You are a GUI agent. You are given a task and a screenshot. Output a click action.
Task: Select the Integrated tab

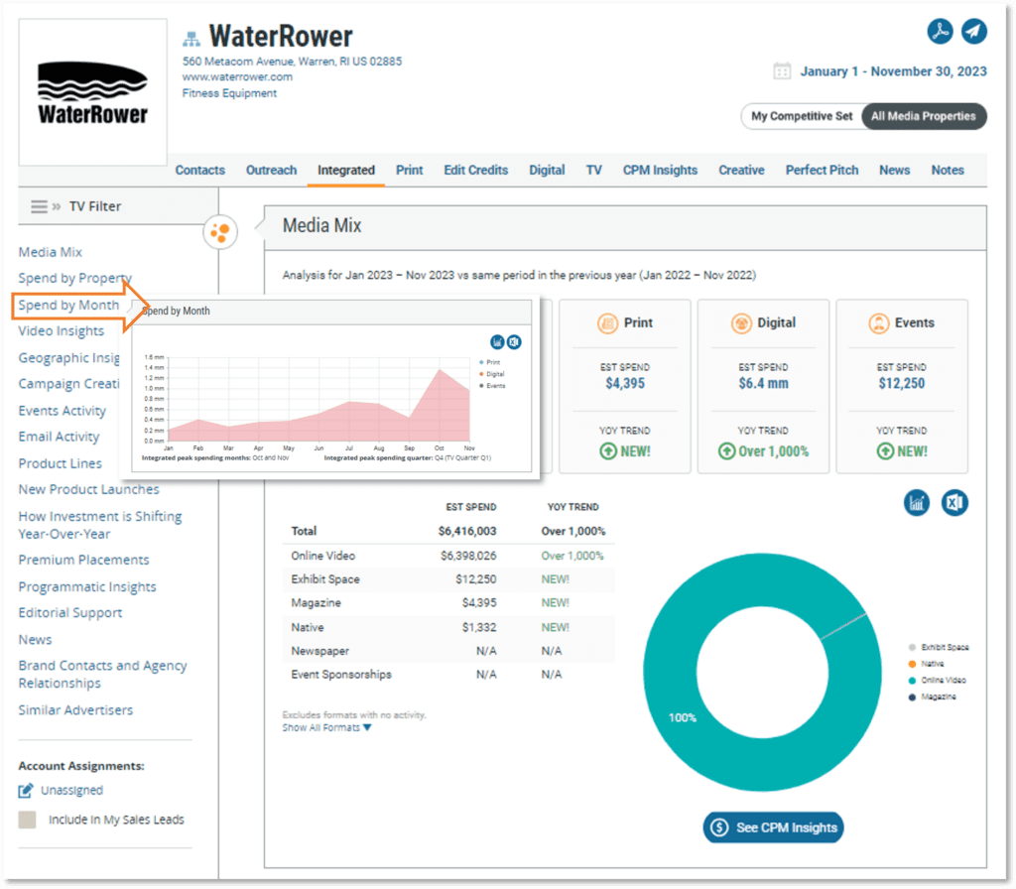346,171
